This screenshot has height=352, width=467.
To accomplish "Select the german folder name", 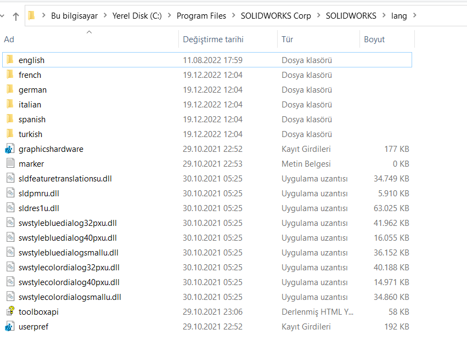I will click(32, 90).
